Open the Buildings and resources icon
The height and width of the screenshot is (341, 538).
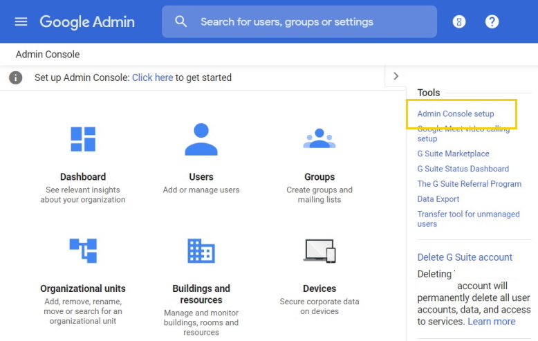click(201, 251)
